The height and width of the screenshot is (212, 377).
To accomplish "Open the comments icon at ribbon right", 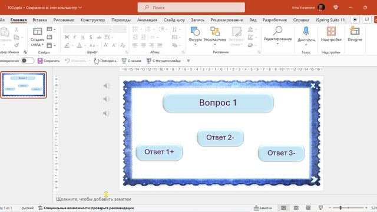I will click(366, 19).
